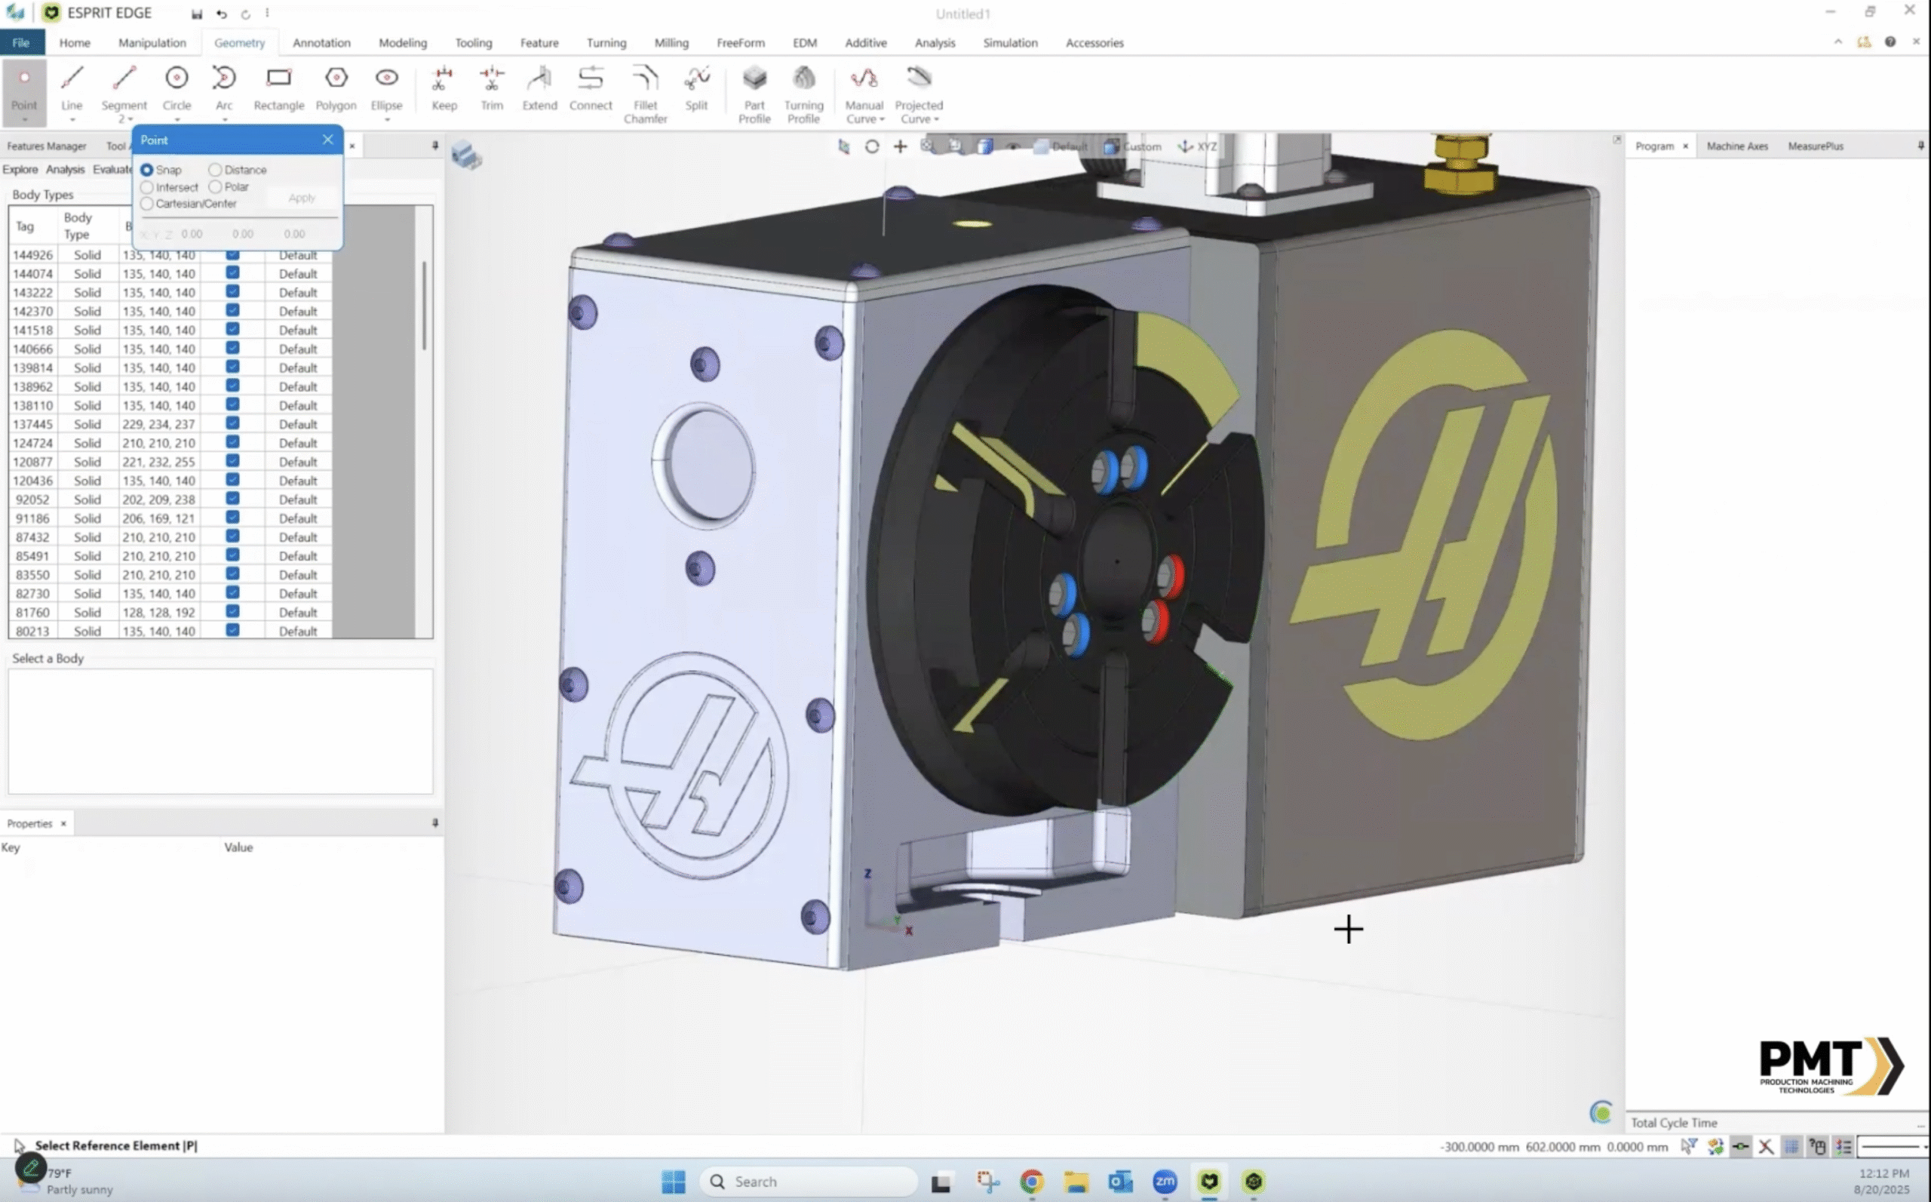1931x1202 pixels.
Task: Open the Machine Axes tab
Action: pyautogui.click(x=1737, y=146)
